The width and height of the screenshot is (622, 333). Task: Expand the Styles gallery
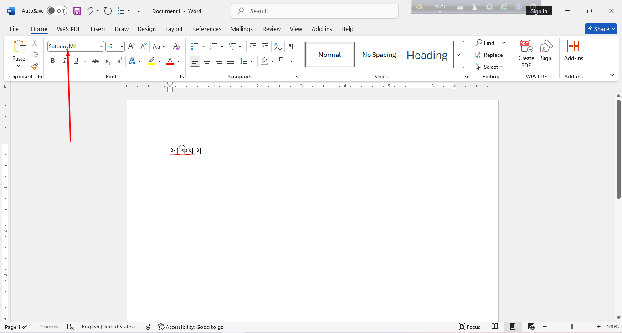click(458, 55)
